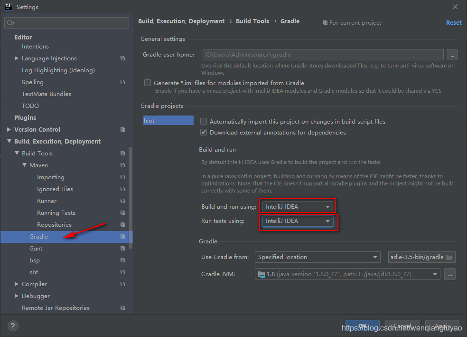Click the settings search input field
Image resolution: width=467 pixels, height=337 pixels.
(x=67, y=23)
